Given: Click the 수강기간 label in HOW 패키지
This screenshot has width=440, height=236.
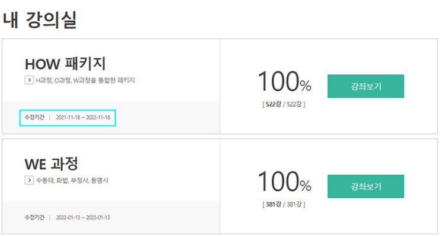Looking at the screenshot, I should click(x=34, y=117).
